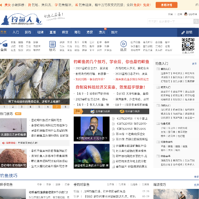Click the book icon beside 海钓入门
Image resolution: width=199 pixels, height=199 pixels.
coord(158,105)
